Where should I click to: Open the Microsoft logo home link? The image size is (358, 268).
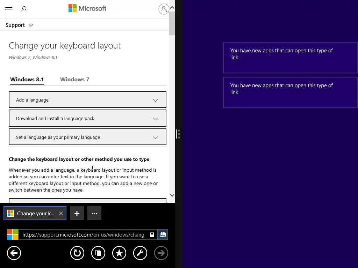click(87, 8)
